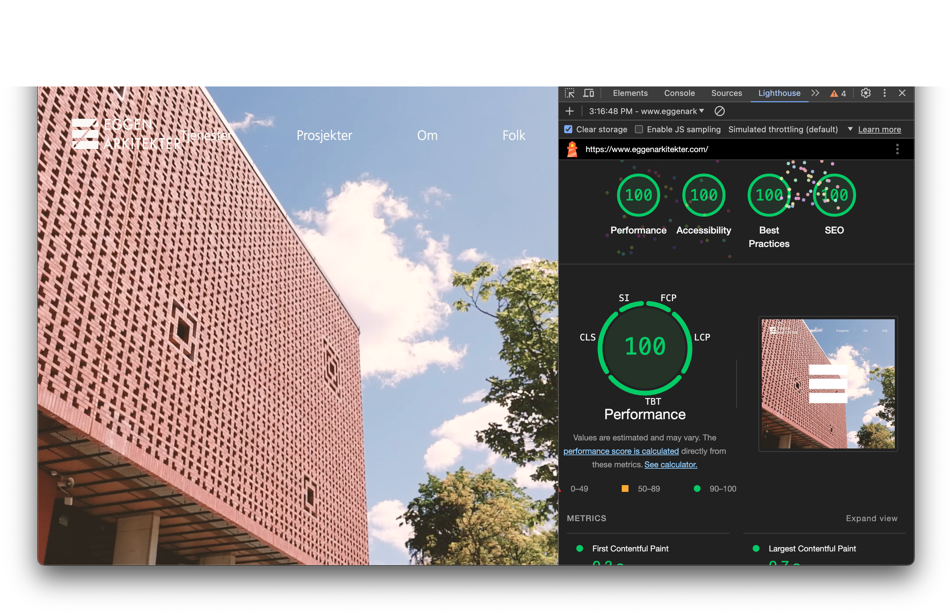This screenshot has width=952, height=615.
Task: Click the Performance 100 score gauge
Action: tap(638, 195)
